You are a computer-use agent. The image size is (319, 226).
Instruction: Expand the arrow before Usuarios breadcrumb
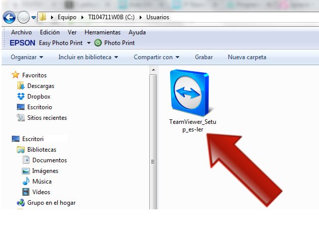coord(141,18)
